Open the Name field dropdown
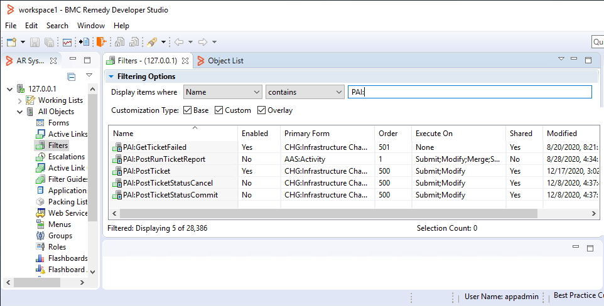The image size is (604, 306). point(223,92)
